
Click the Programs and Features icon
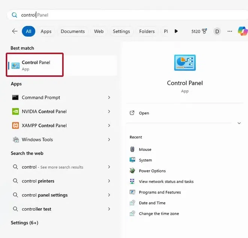coord(132,192)
